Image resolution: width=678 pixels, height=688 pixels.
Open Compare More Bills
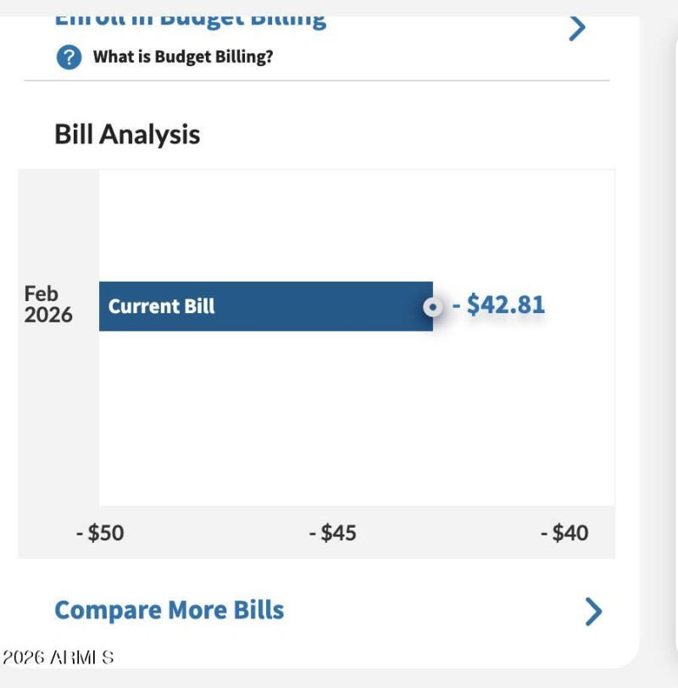point(168,609)
